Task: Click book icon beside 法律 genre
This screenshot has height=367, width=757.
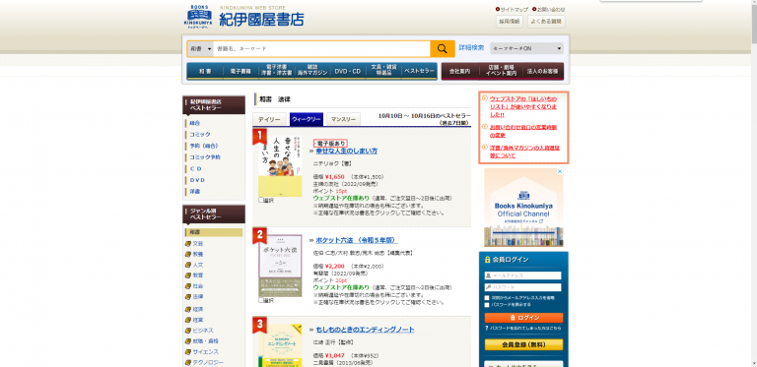Action: tap(188, 297)
